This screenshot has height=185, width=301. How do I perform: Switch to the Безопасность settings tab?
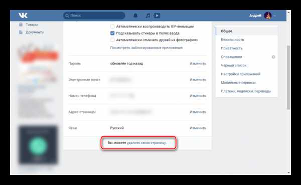[x=232, y=39]
